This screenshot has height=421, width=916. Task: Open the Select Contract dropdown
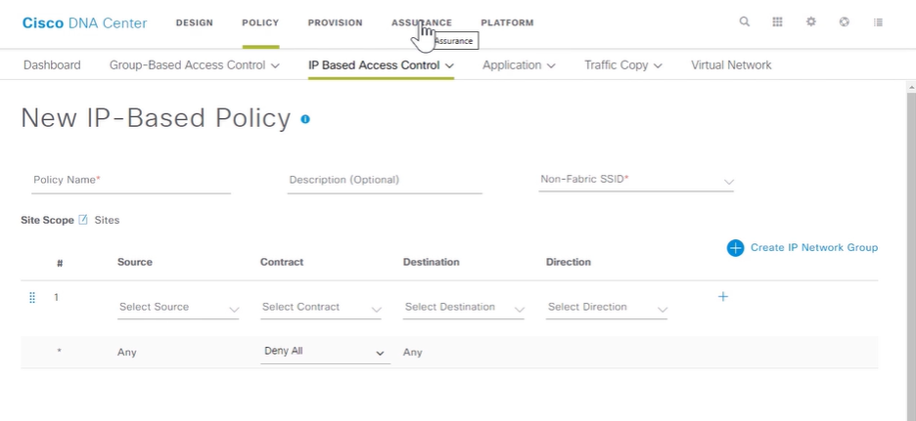(321, 308)
